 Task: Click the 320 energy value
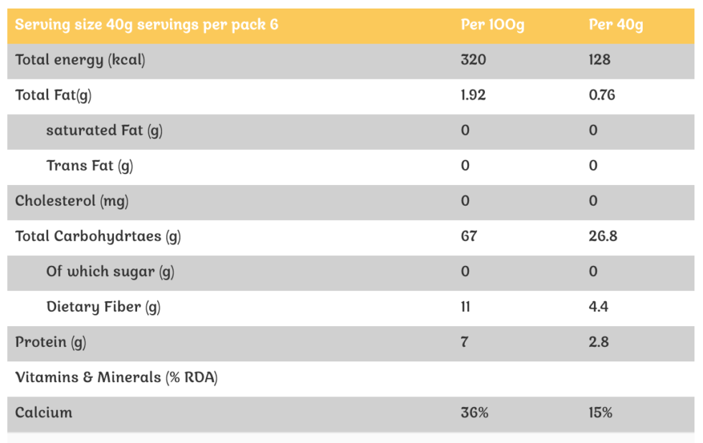coord(473,60)
